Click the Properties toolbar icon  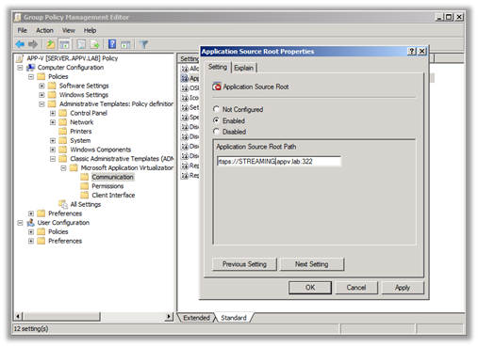pos(81,44)
